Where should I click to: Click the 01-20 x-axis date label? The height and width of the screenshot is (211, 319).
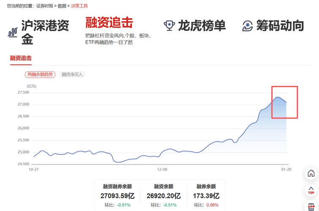pyautogui.click(x=286, y=169)
